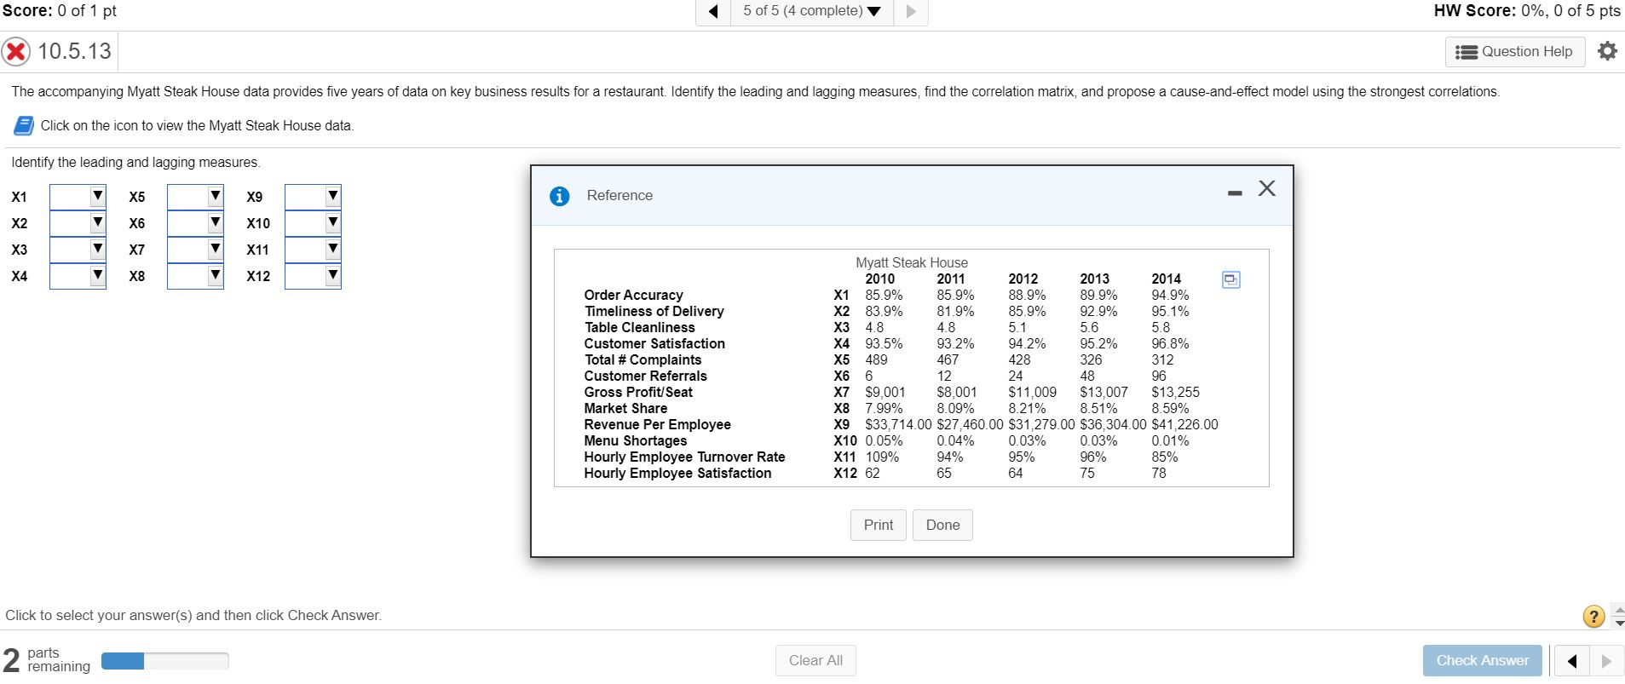The width and height of the screenshot is (1625, 684).
Task: Open the X6 measure dropdown
Action: coord(195,223)
